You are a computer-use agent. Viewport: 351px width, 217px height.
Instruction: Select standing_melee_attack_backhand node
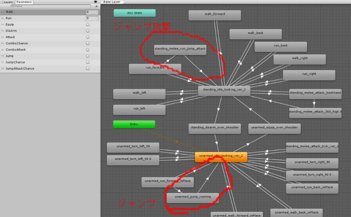pos(315,94)
